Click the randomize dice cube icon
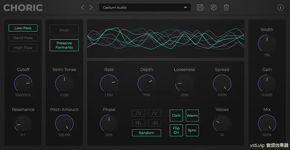 [213, 7]
